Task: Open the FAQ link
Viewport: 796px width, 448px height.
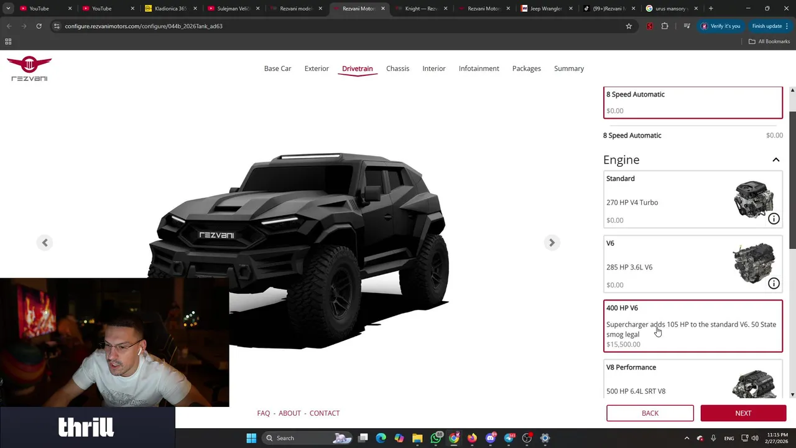Action: click(x=264, y=413)
